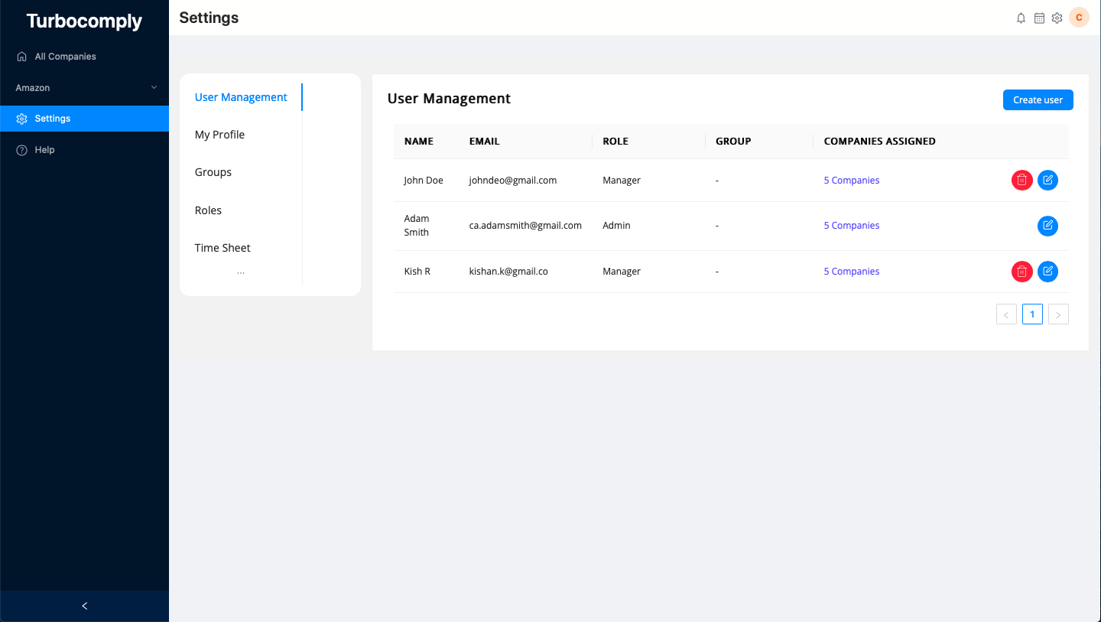Open settings using the gear icon top right

pyautogui.click(x=1057, y=18)
